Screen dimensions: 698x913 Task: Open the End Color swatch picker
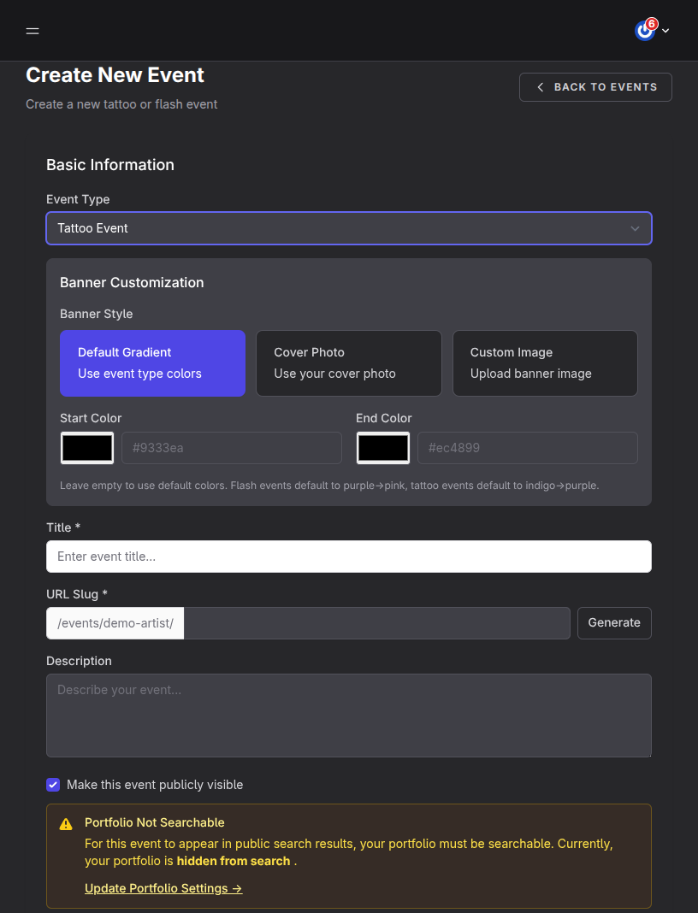coord(383,447)
